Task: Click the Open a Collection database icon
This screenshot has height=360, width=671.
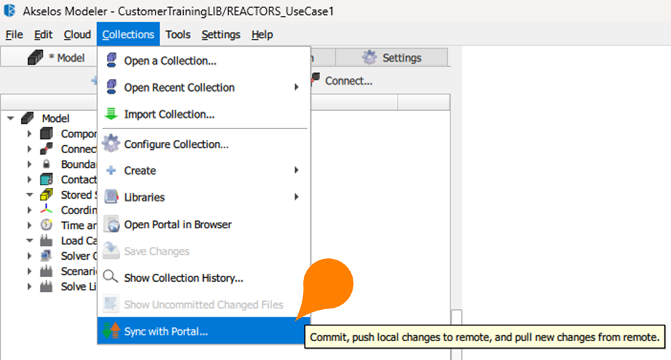Action: coord(111,60)
